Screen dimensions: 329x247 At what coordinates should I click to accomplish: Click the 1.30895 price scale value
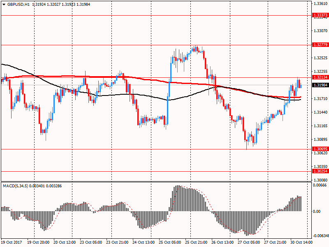point(320,140)
